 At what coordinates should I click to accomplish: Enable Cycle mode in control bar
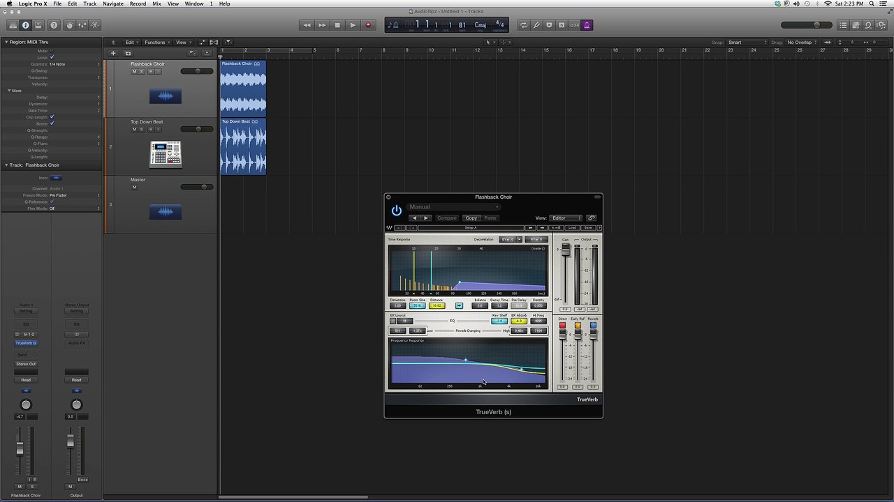click(524, 25)
